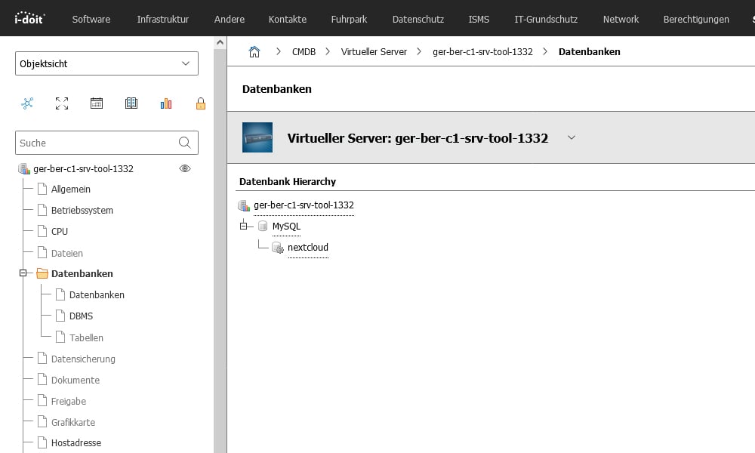Open the network relations explorer icon

(27, 103)
